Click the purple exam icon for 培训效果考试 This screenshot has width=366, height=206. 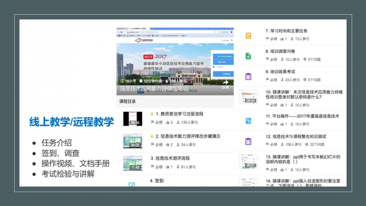[248, 77]
